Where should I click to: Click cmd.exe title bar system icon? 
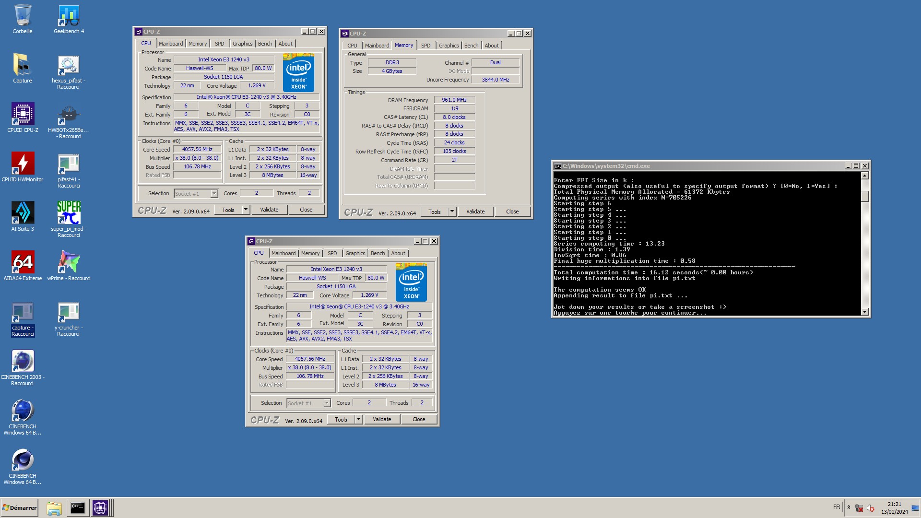pos(557,166)
